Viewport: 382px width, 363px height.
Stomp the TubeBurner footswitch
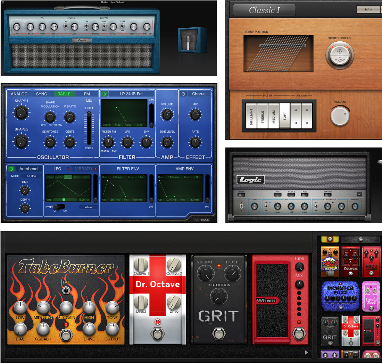tap(66, 335)
